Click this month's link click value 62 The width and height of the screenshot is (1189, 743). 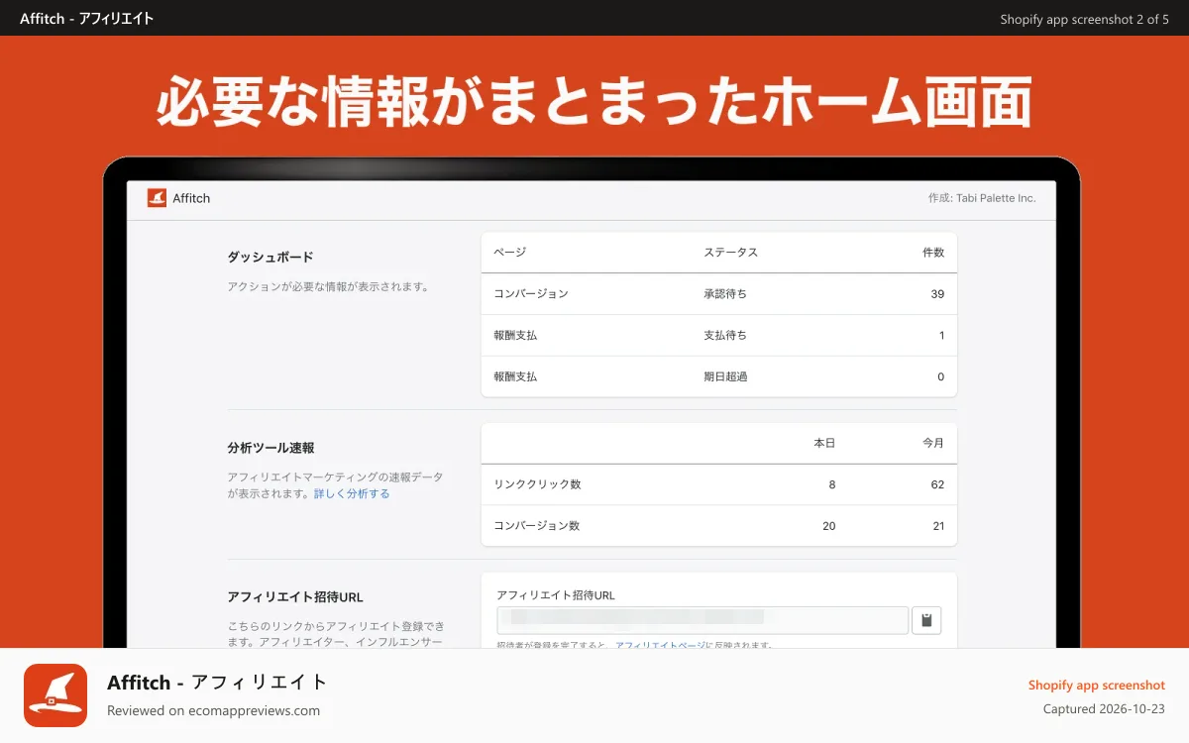click(937, 484)
